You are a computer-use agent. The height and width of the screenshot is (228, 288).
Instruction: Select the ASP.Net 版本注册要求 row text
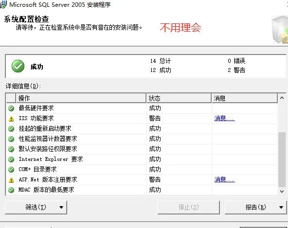coord(48,179)
